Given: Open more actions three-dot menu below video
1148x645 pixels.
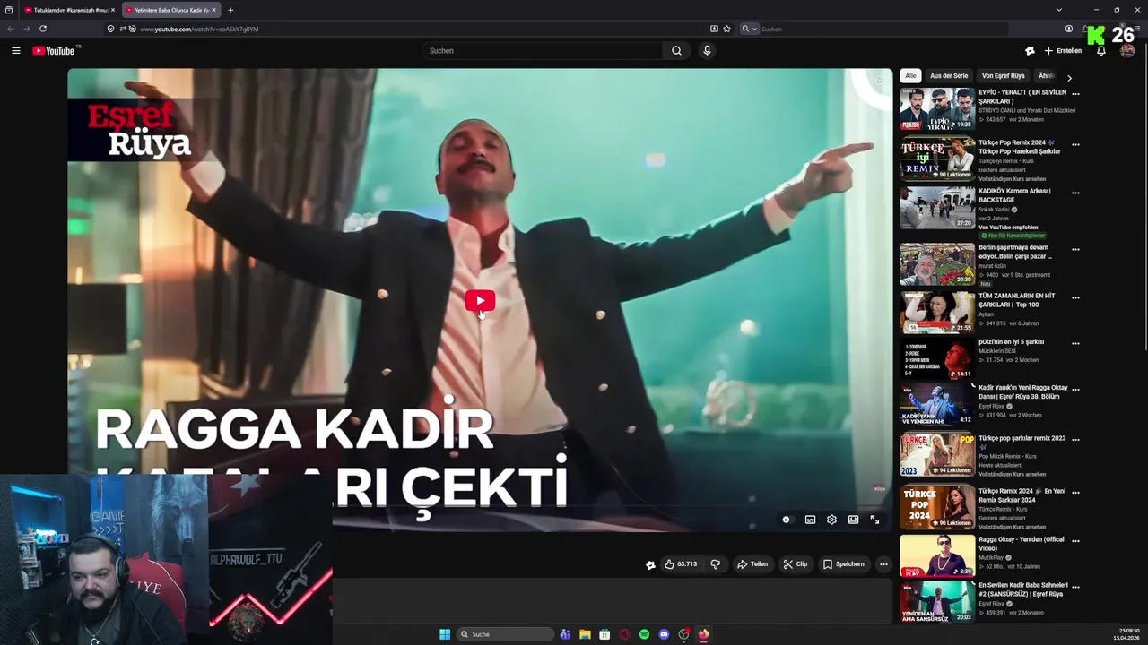Looking at the screenshot, I should click(883, 564).
